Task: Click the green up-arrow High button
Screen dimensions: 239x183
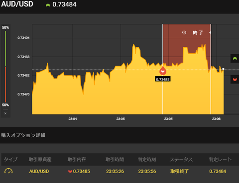Action: point(235,58)
